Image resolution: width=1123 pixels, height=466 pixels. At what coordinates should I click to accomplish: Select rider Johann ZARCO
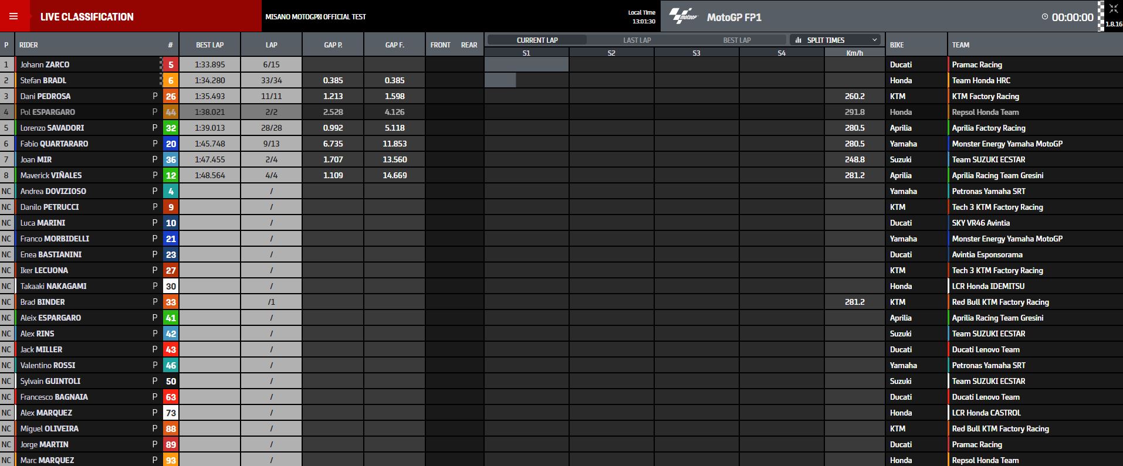coord(45,64)
